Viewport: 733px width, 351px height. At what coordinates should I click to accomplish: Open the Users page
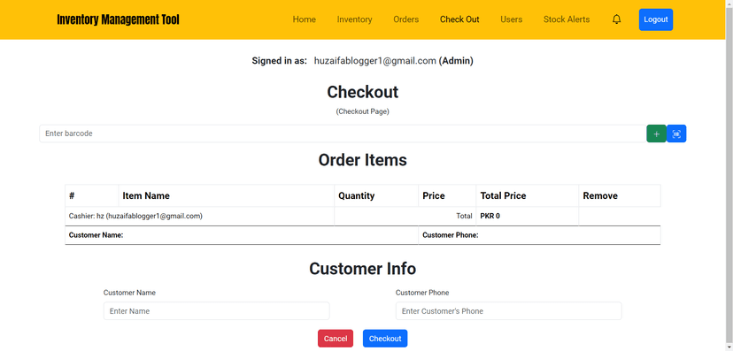512,19
